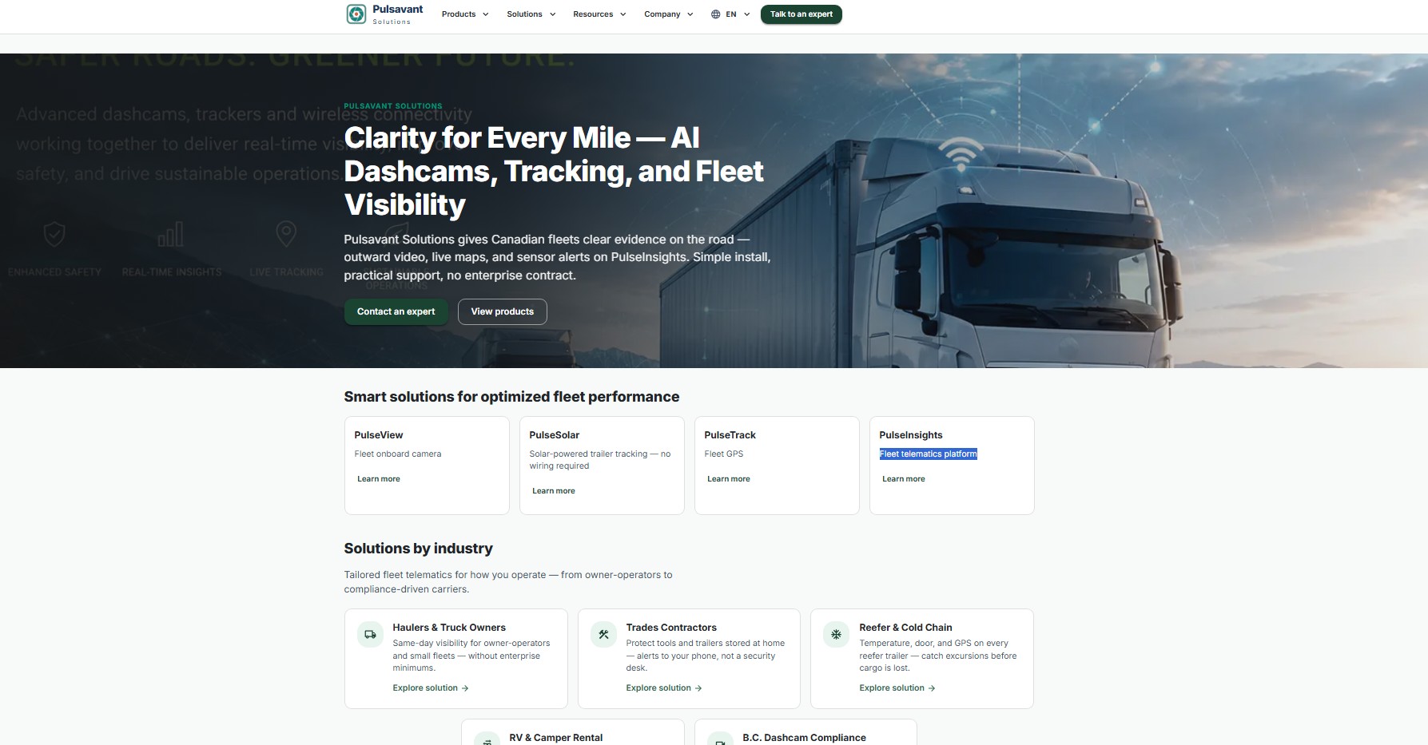Expand the Company menu chevron

pos(690,14)
